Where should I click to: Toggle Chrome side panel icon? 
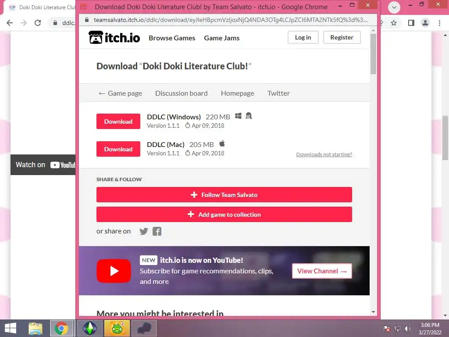411,23
